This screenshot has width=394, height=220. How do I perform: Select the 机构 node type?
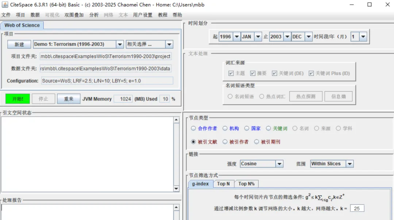tap(225, 129)
